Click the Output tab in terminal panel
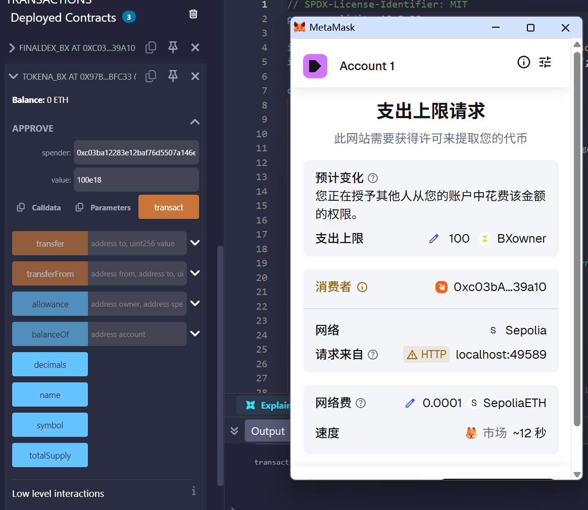The image size is (588, 510). pyautogui.click(x=268, y=431)
